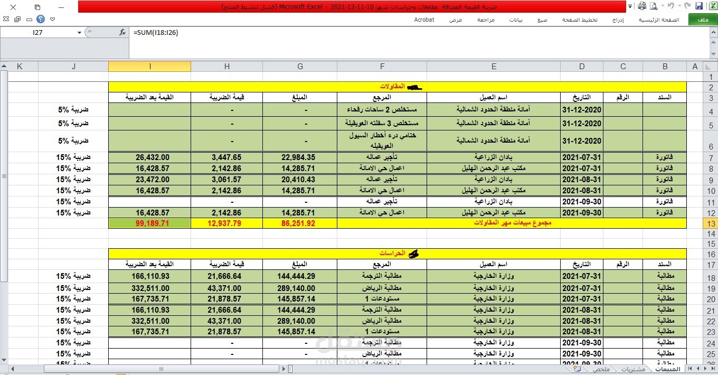This screenshot has width=718, height=375.
Task: Open the ملف File tab
Action: tap(703, 20)
